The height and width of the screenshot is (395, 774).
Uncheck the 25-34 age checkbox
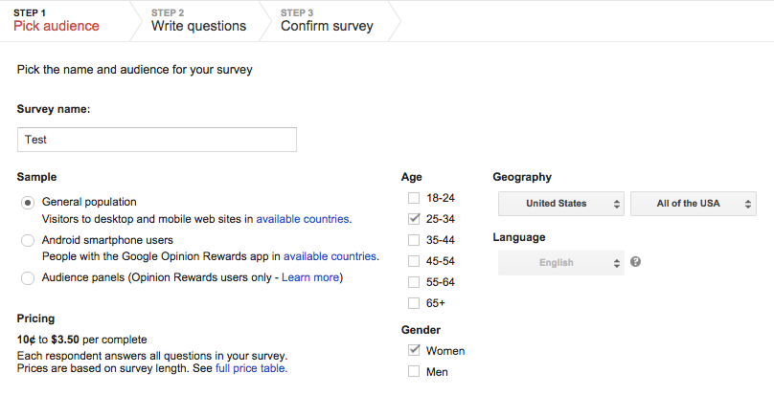(414, 219)
